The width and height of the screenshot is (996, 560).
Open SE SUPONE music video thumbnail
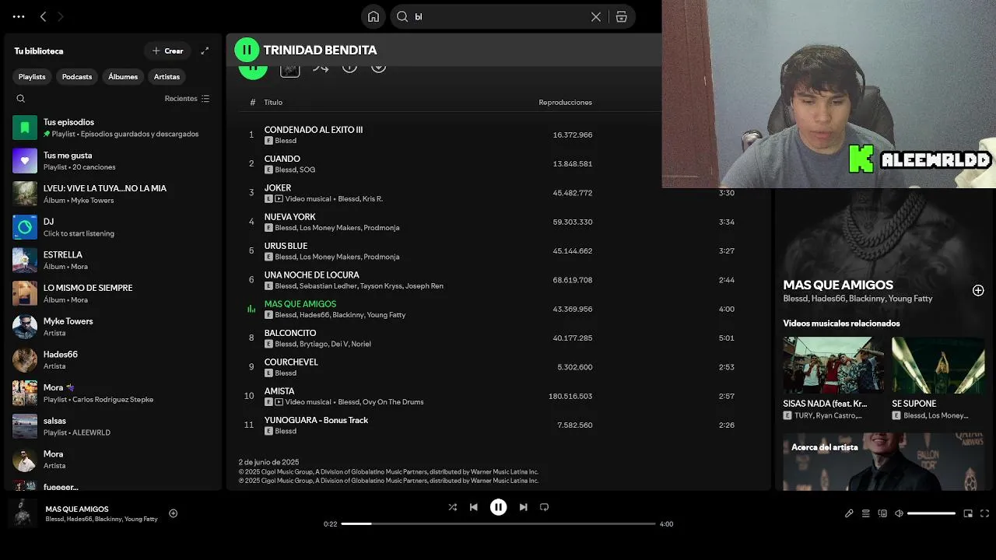pos(938,365)
